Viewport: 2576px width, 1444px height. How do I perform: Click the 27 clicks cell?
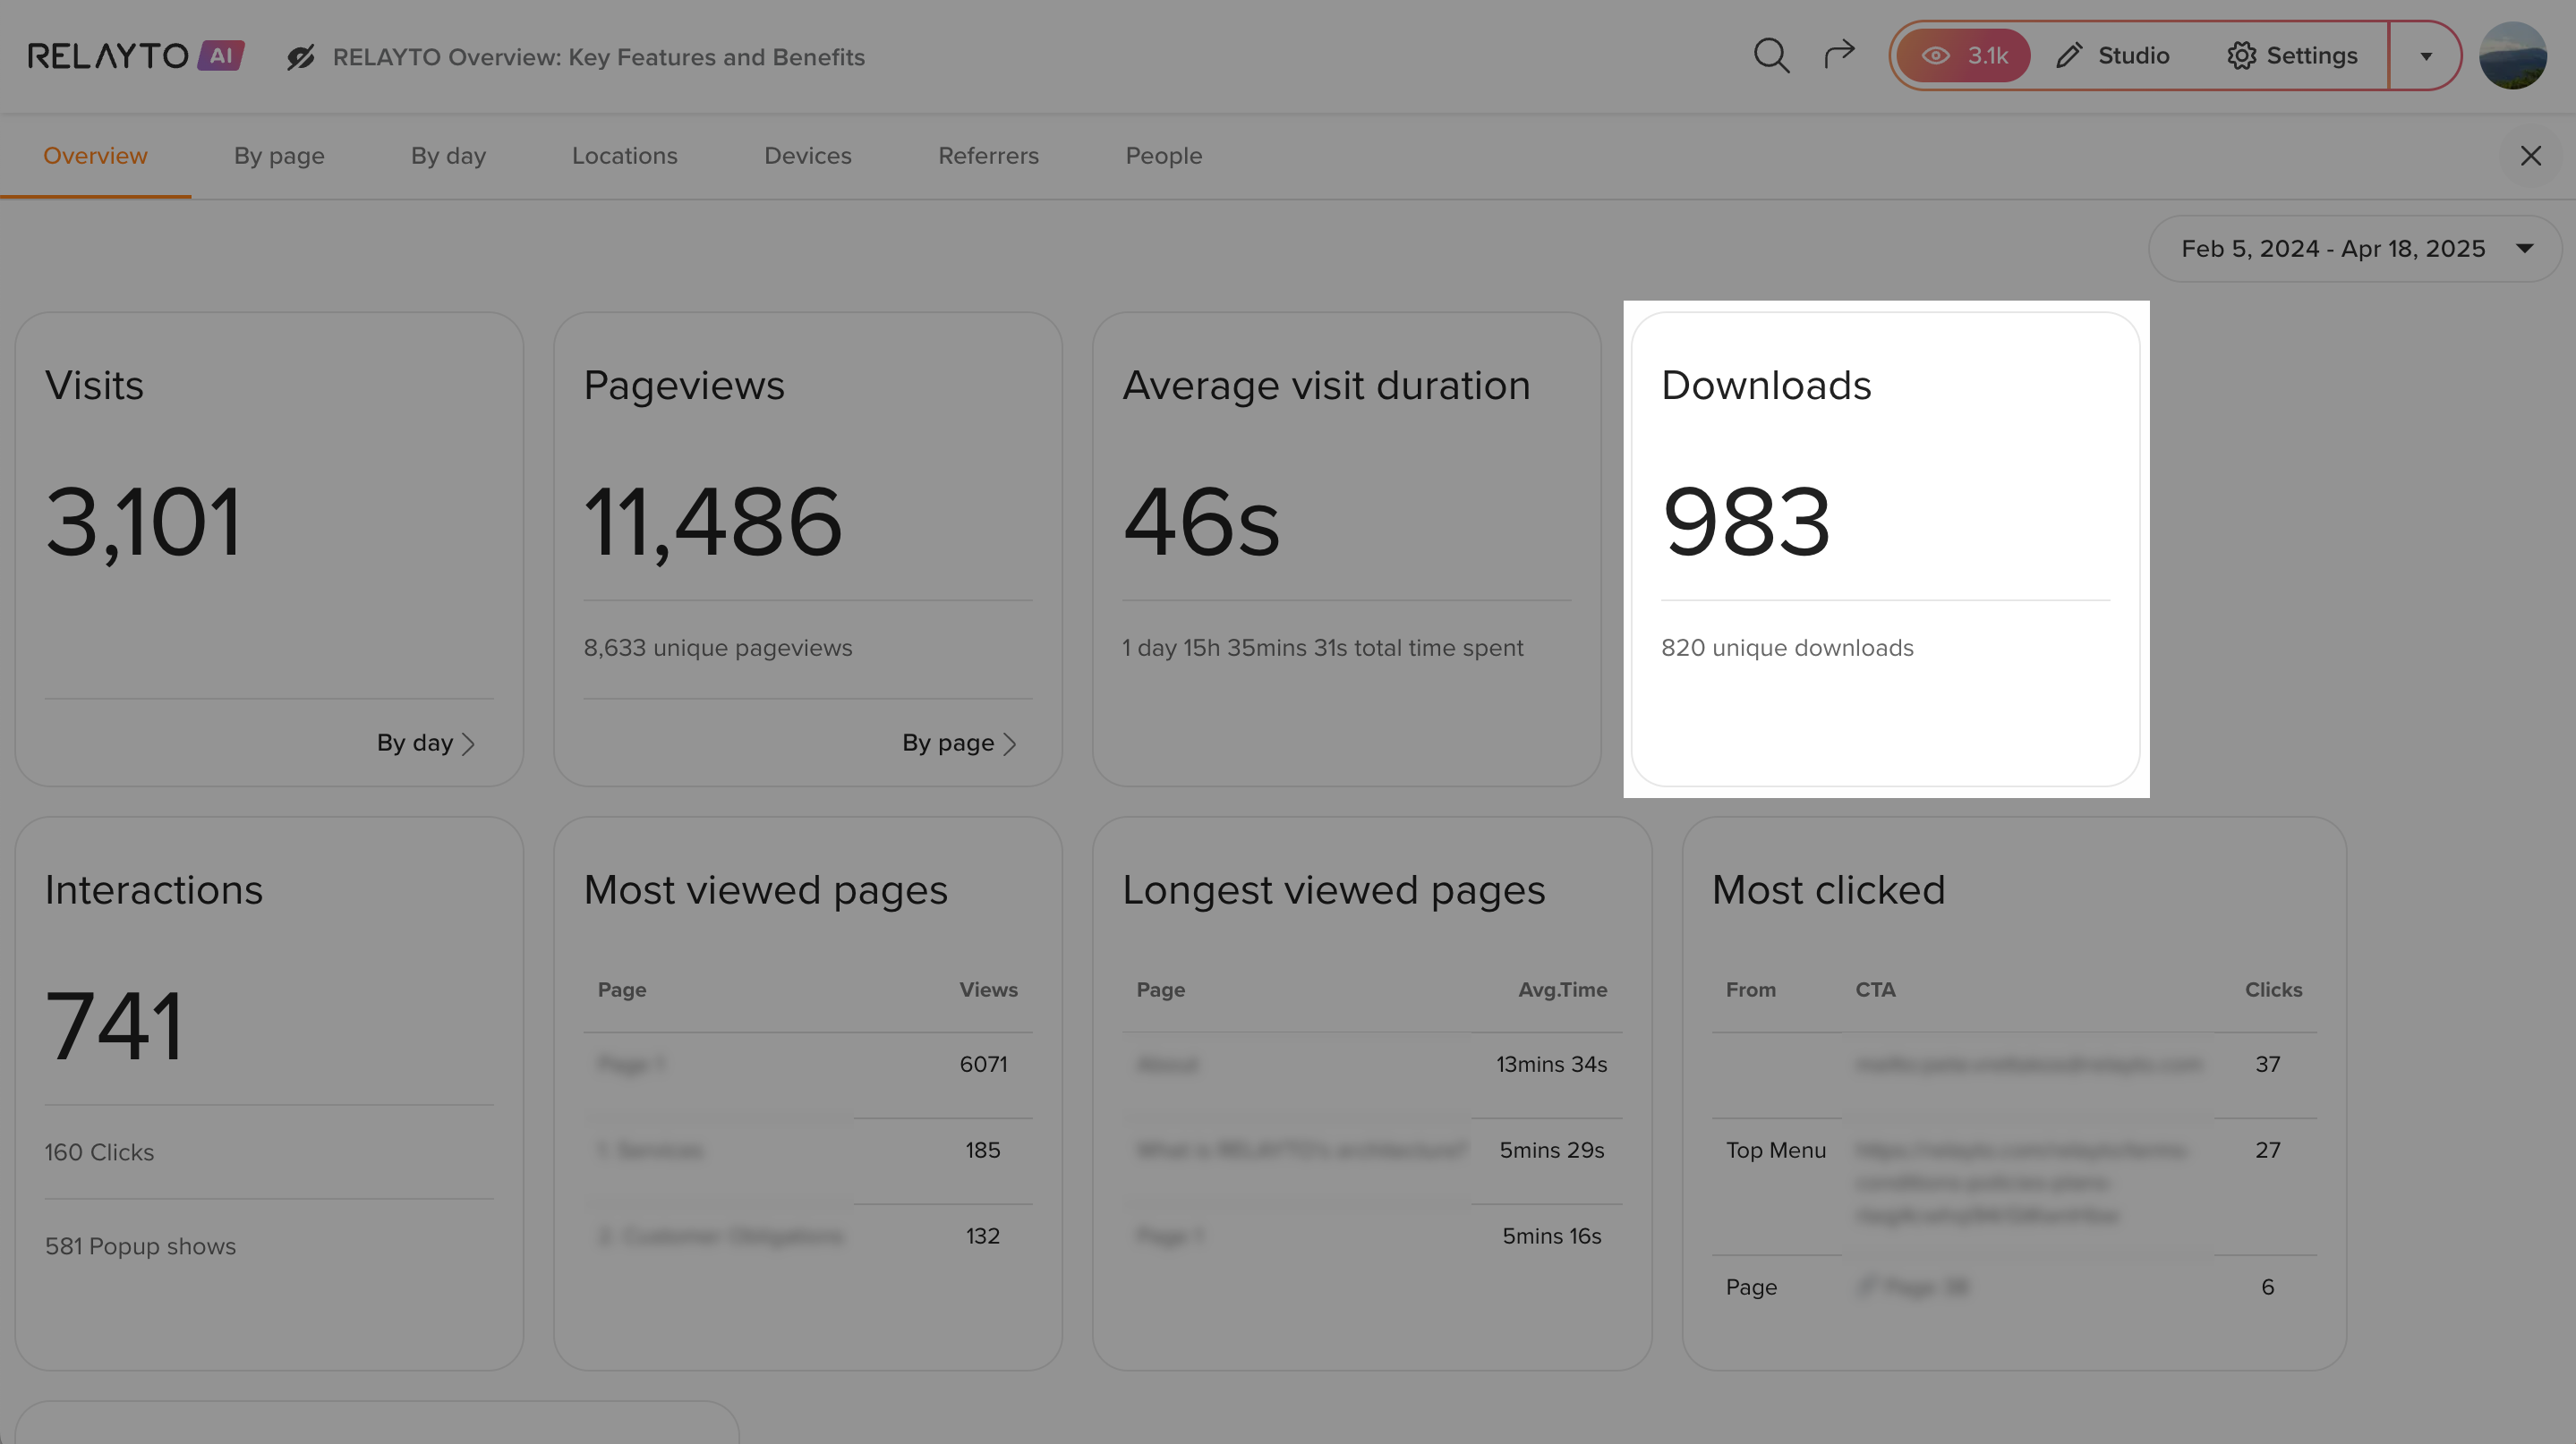pyautogui.click(x=2267, y=1151)
